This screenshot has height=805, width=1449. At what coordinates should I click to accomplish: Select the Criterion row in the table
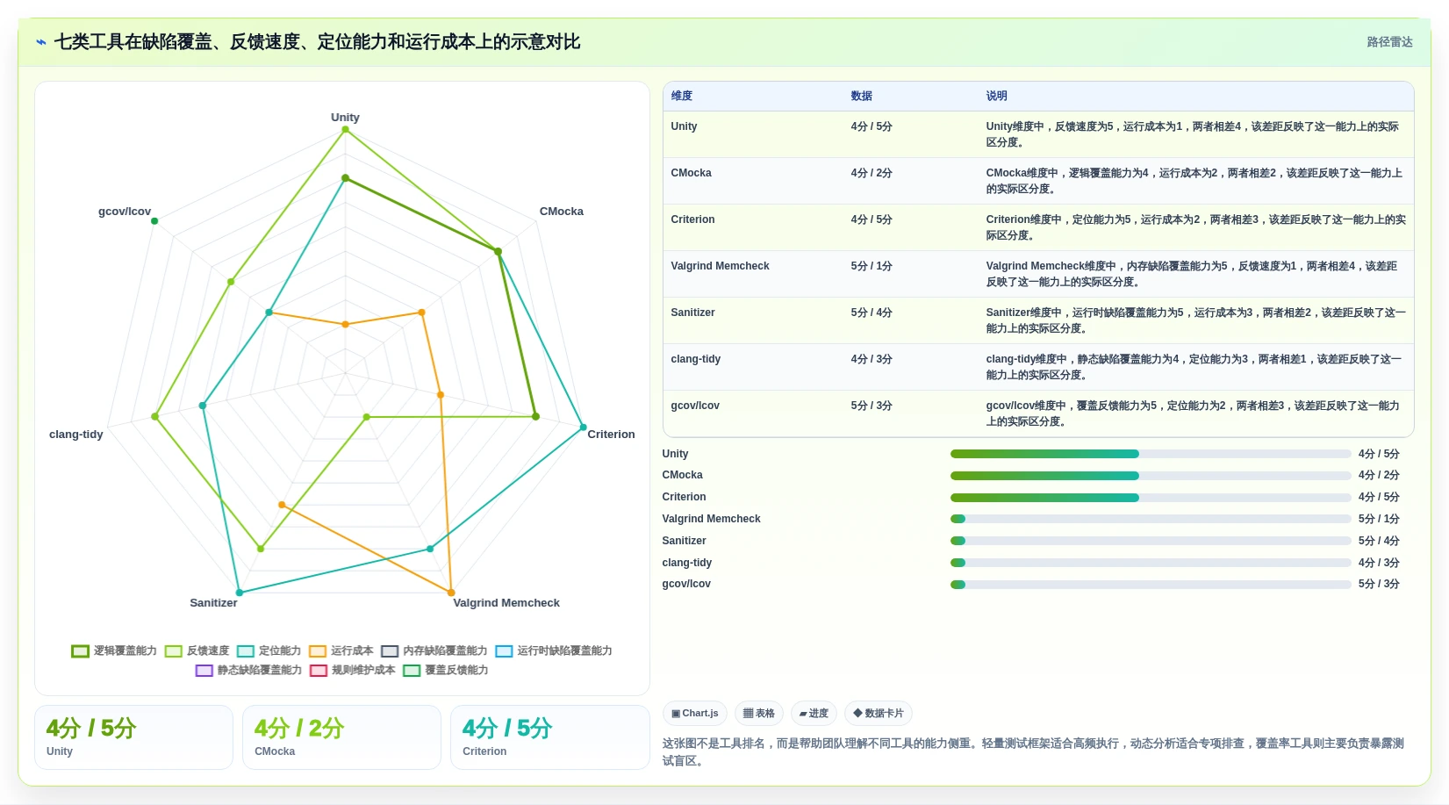pos(1038,227)
